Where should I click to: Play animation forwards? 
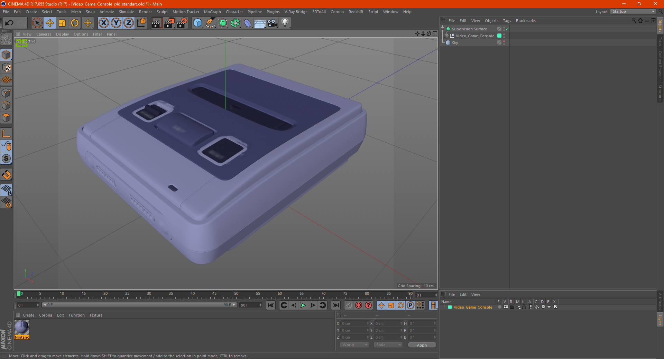click(x=303, y=305)
